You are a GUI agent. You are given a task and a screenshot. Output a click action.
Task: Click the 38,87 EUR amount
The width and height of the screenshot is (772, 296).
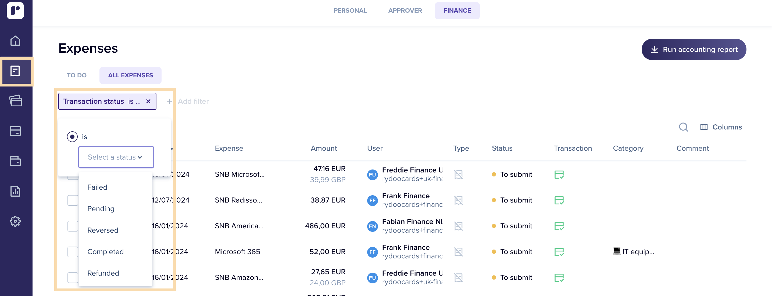328,200
